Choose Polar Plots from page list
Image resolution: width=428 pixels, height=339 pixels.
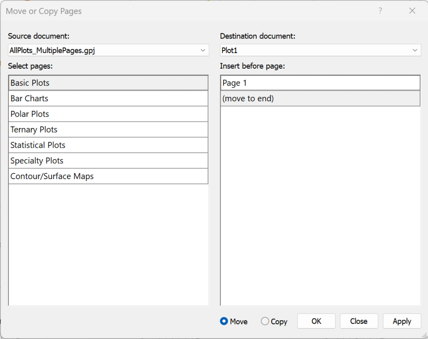pyautogui.click(x=108, y=114)
